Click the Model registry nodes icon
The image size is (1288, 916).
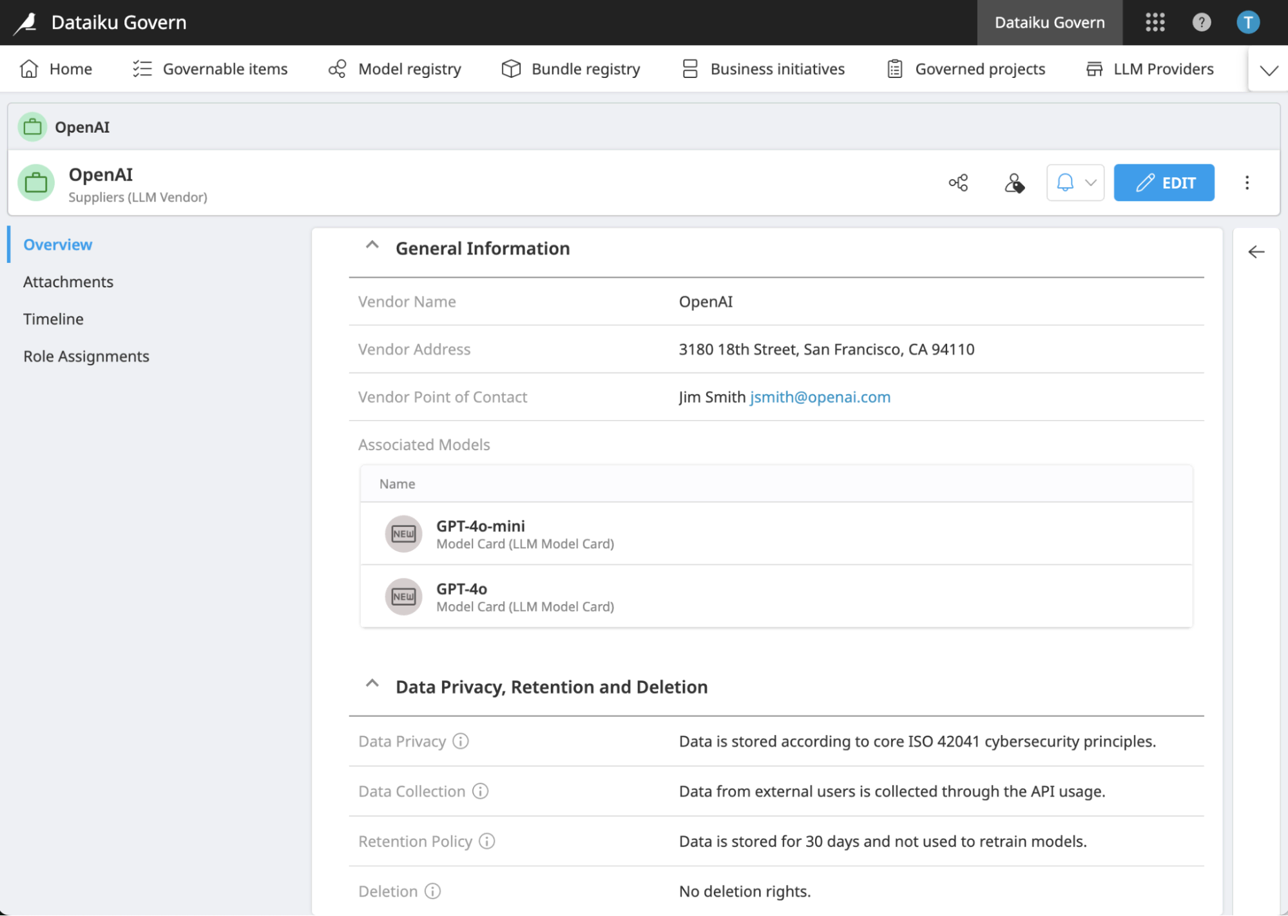point(337,69)
